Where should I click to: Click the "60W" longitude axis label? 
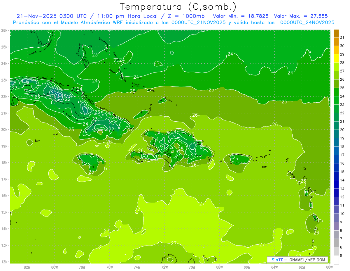click(x=329, y=267)
